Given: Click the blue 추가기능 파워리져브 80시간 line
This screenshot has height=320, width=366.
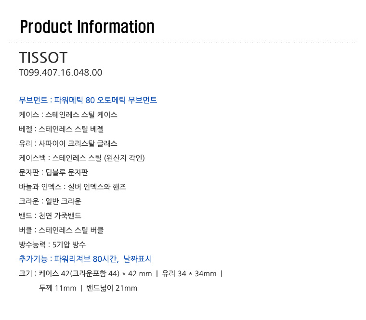Looking at the screenshot, I should click(85, 259).
